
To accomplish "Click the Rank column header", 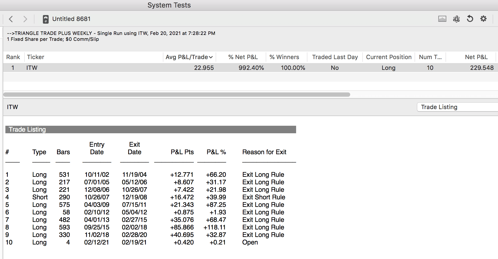I will point(13,57).
